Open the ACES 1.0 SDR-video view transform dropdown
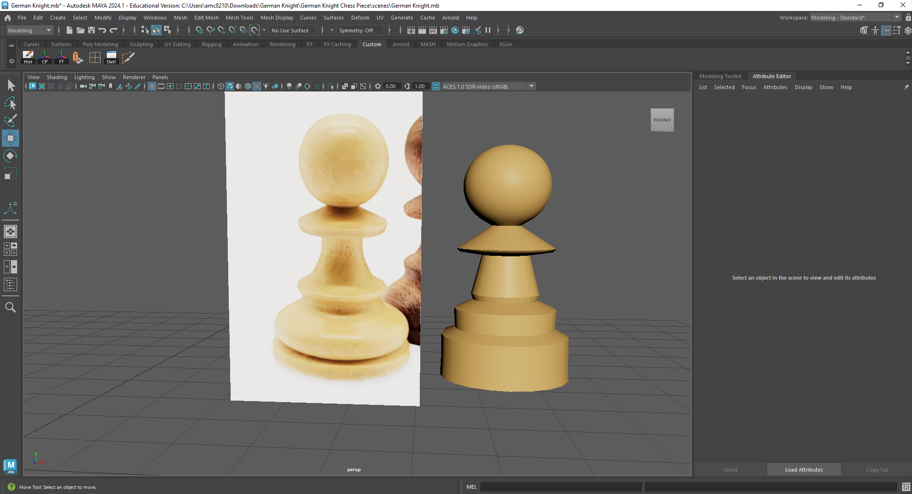Screen dimensions: 912x494 pyautogui.click(x=531, y=86)
